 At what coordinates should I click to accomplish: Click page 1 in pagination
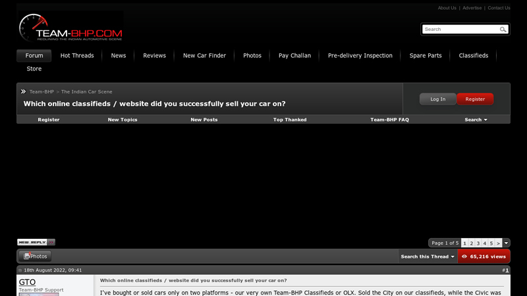tap(464, 243)
